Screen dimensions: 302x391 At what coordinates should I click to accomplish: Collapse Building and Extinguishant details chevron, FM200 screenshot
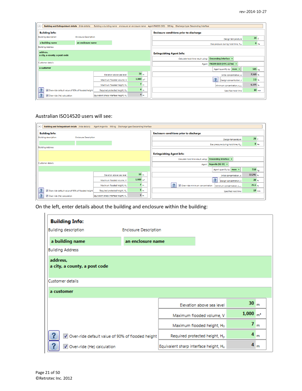click(40, 26)
